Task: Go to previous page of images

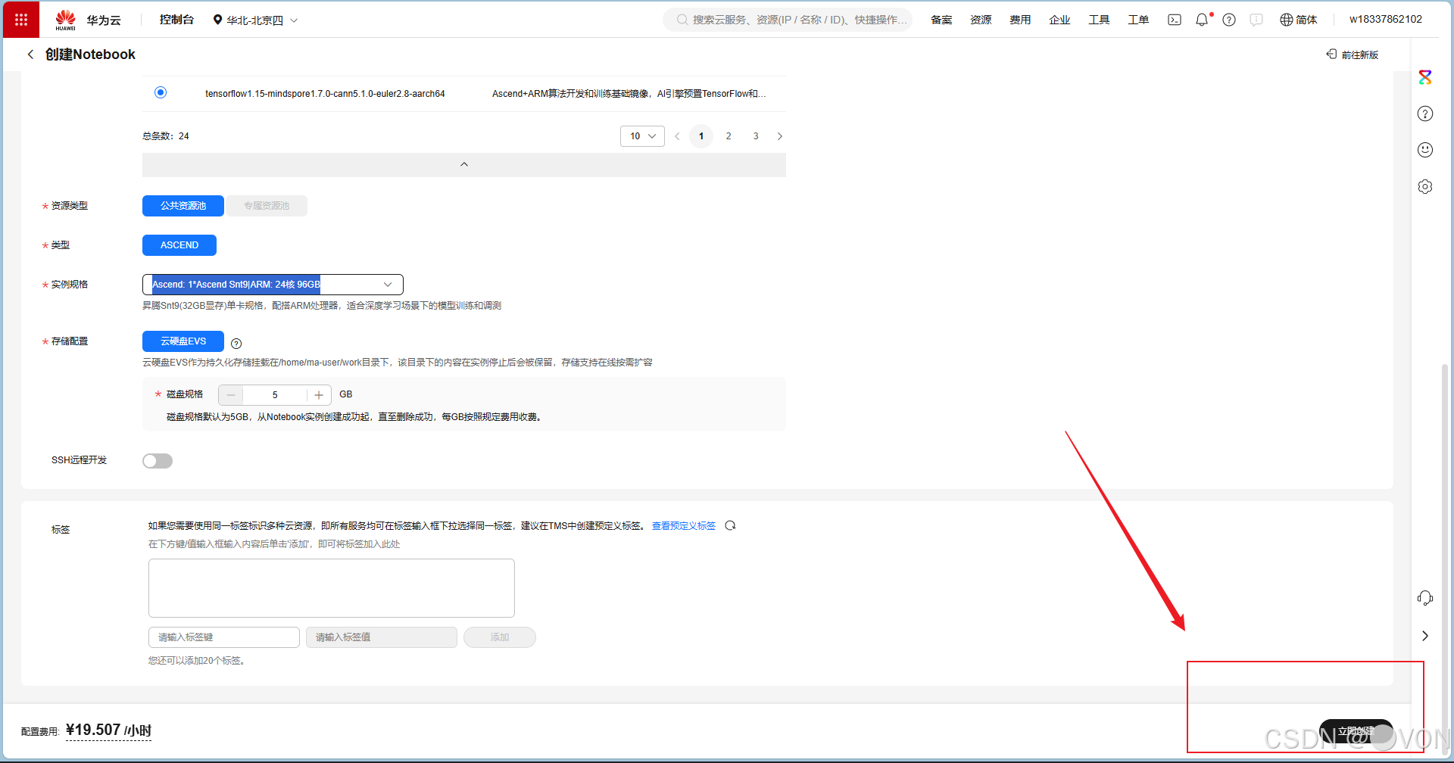Action: coord(677,136)
